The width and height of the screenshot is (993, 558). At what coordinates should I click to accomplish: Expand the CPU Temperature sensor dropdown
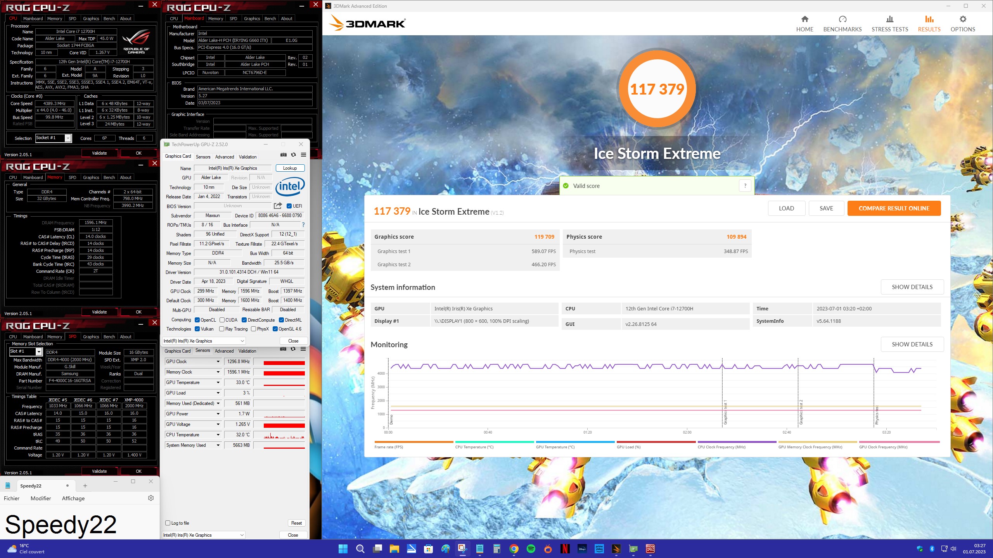tap(218, 435)
